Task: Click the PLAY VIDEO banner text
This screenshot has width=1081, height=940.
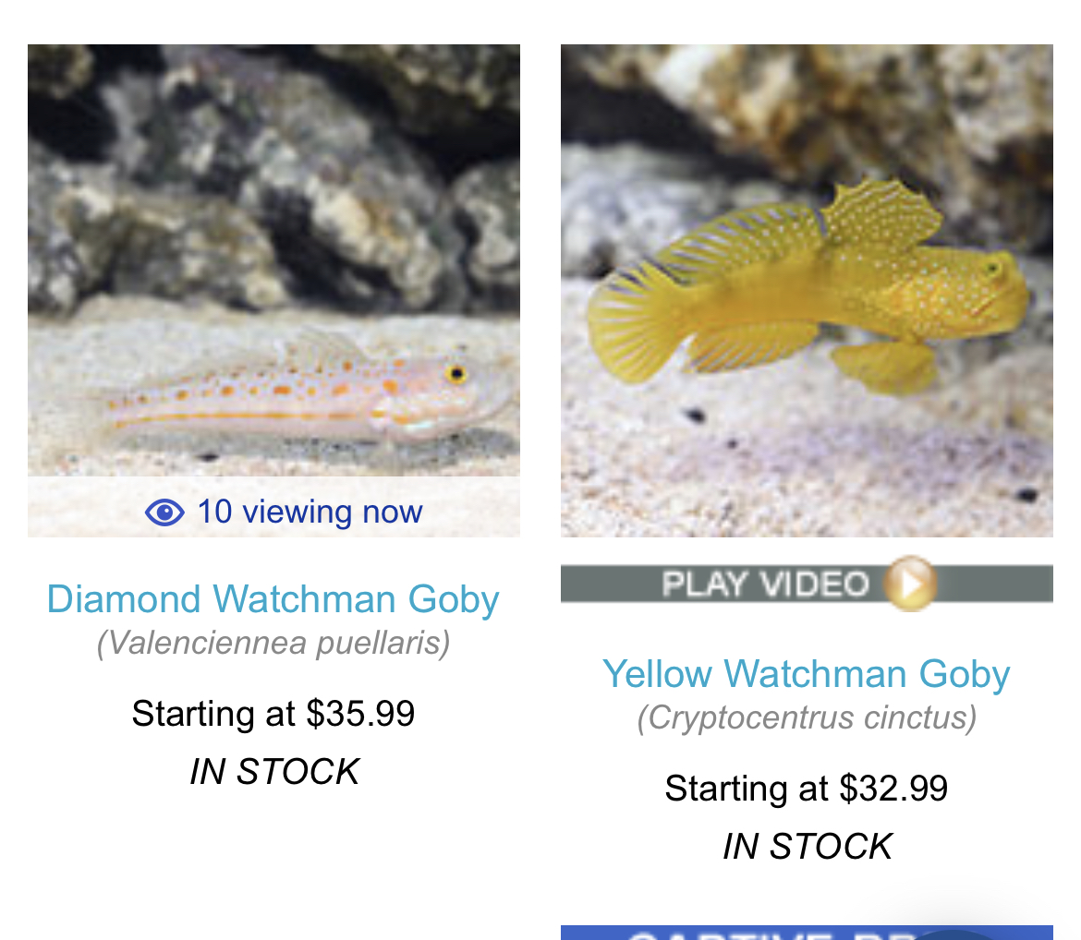Action: (x=765, y=584)
